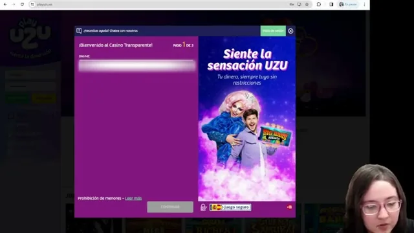Close the registration modal with X

click(290, 31)
